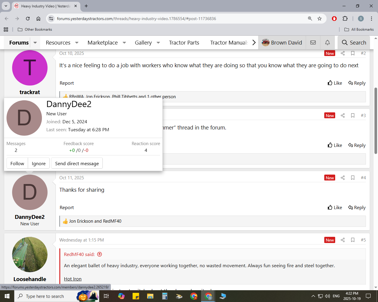This screenshot has height=302, width=378.
Task: Open the Hot Iron link
Action: pos(73,279)
